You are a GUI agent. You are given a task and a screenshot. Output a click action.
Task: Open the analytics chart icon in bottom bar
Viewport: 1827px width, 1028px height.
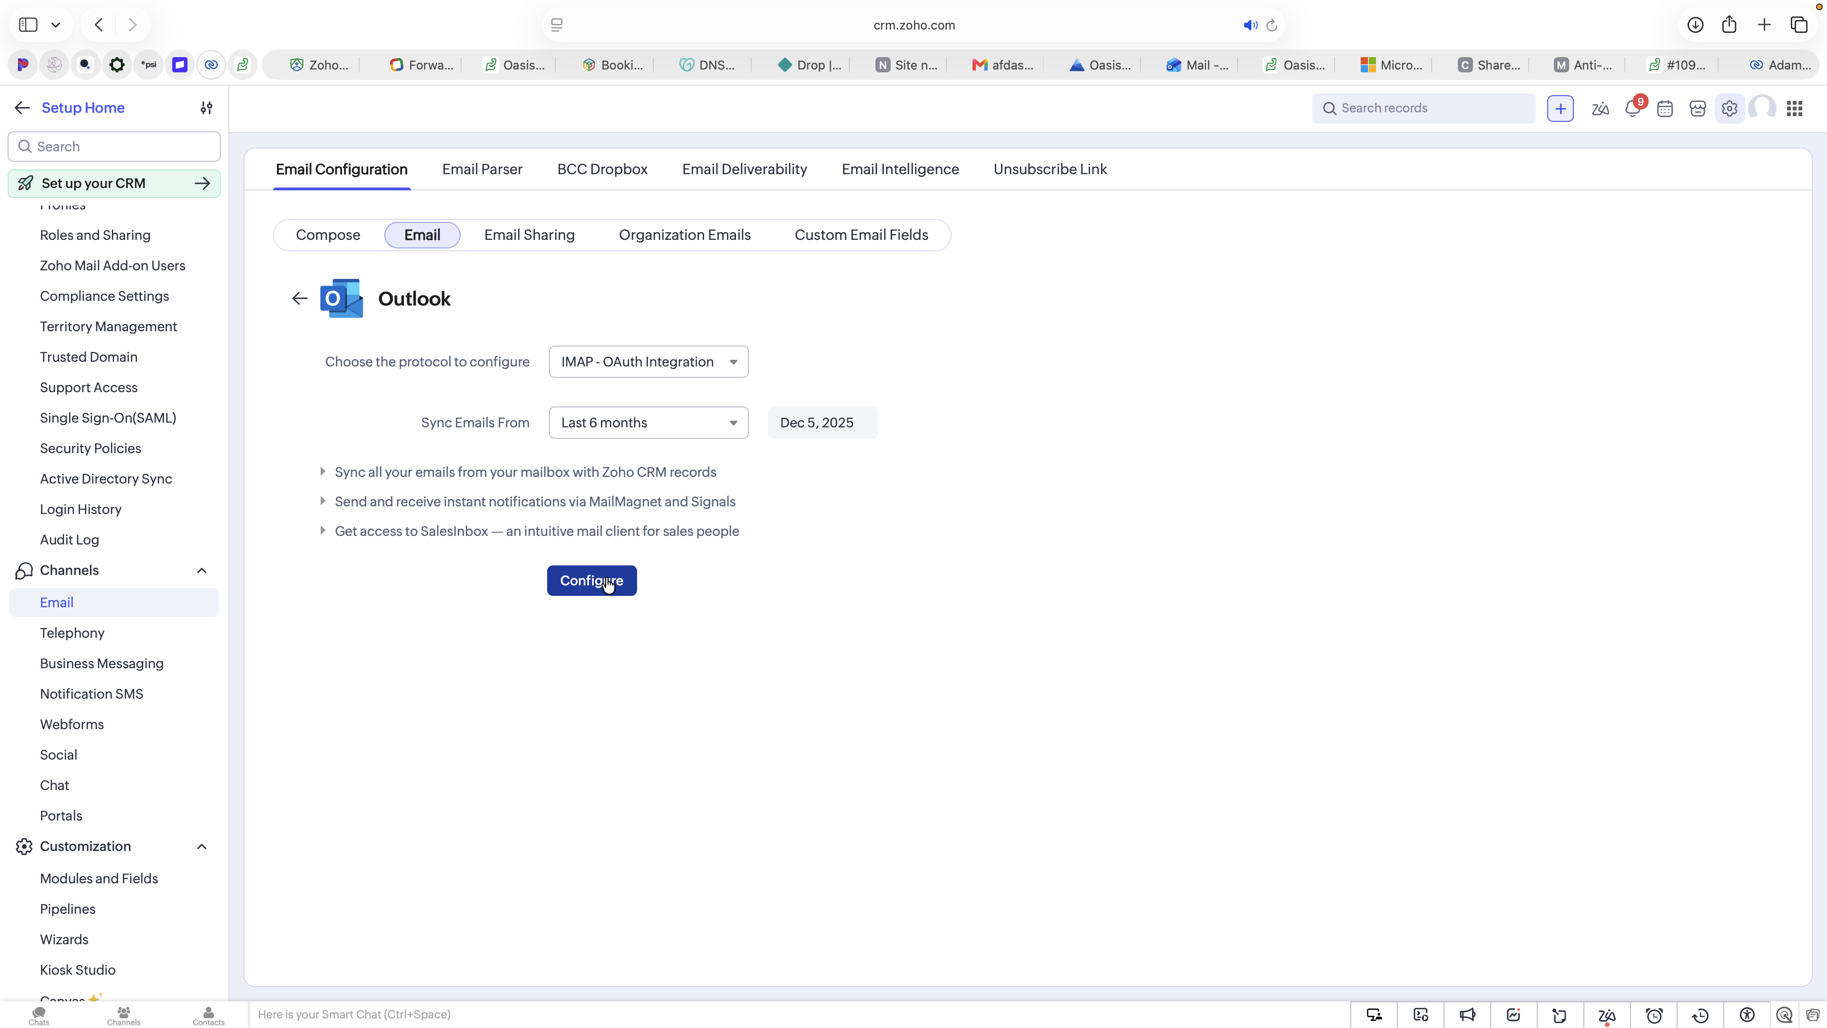(x=1513, y=1015)
